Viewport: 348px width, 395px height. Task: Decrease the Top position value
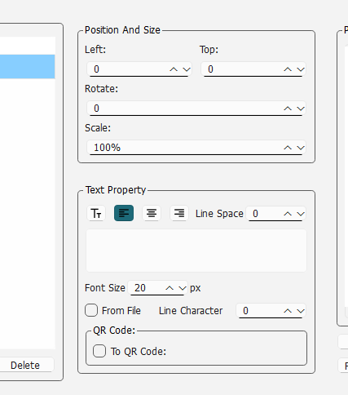[x=301, y=69]
